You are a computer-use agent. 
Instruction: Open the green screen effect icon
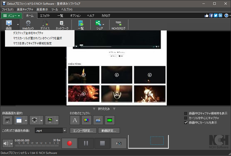tap(110, 120)
